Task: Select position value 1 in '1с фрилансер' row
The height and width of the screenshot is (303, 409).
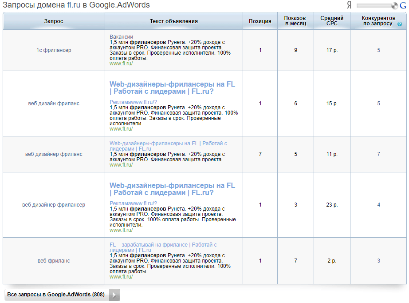Action: 260,50
